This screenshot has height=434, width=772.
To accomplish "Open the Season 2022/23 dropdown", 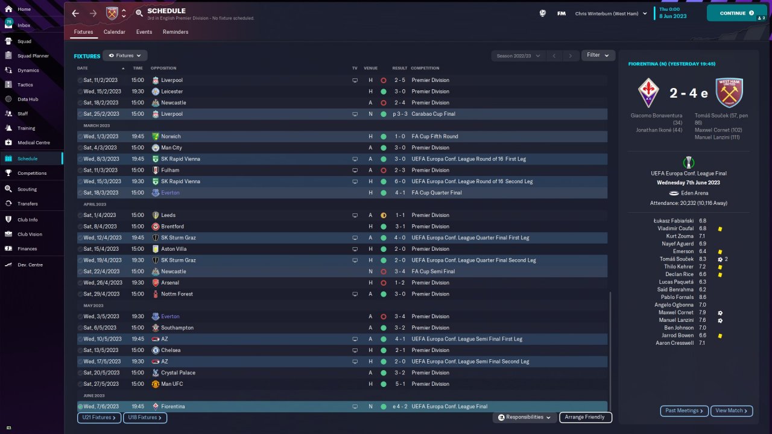I will click(x=518, y=55).
